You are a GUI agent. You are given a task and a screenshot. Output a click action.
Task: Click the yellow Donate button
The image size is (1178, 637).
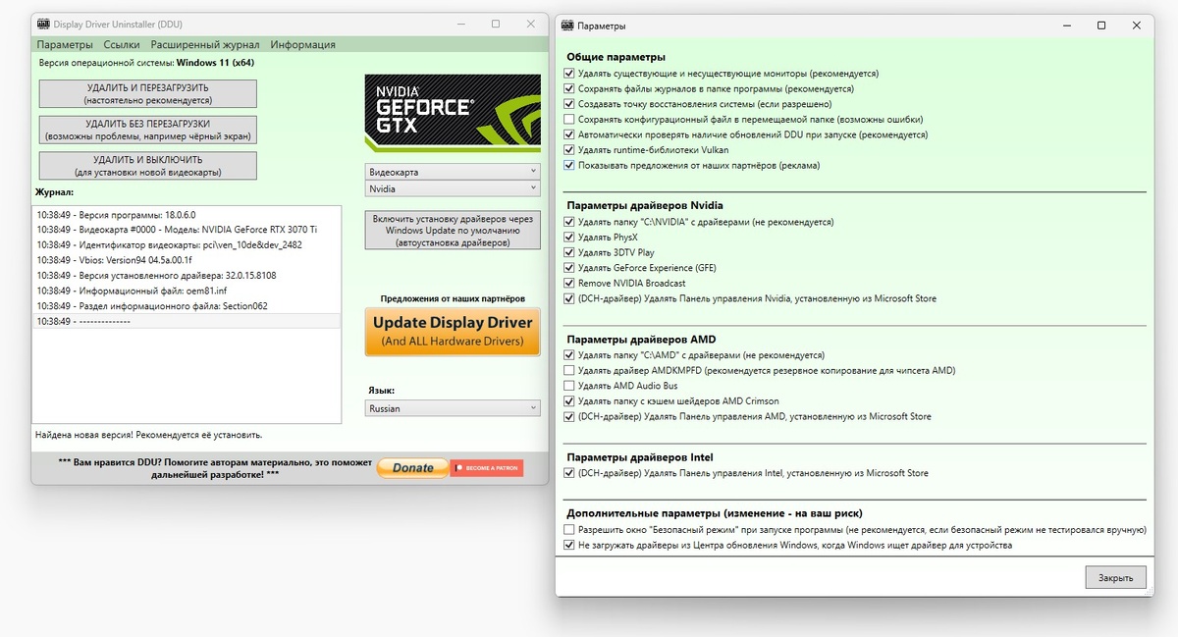tap(412, 468)
